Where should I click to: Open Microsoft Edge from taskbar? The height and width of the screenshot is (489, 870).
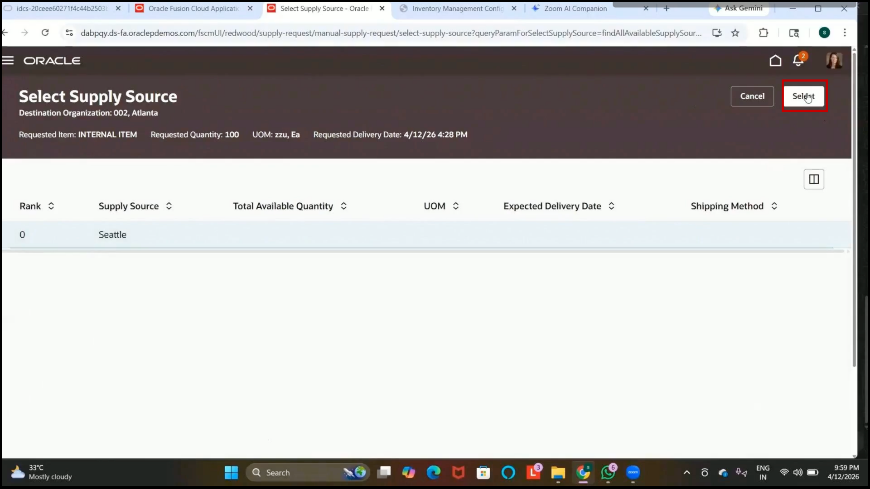433,473
